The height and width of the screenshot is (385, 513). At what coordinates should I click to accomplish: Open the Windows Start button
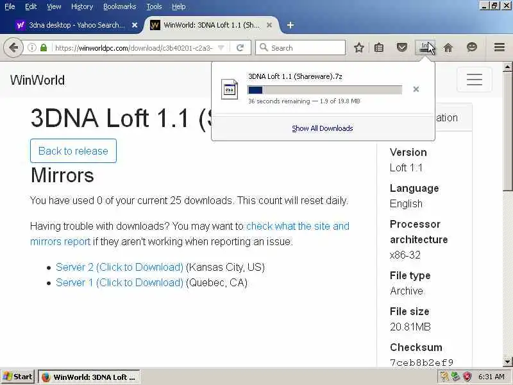pos(17,377)
